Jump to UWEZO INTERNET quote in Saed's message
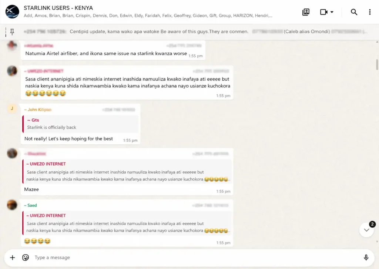 point(127,223)
